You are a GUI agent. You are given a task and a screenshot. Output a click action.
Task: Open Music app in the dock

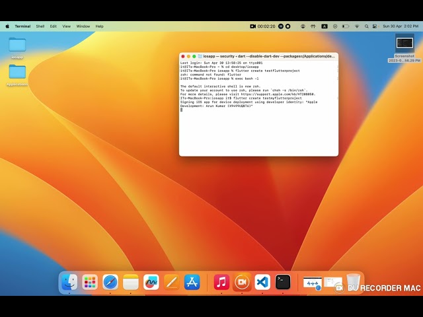(x=221, y=282)
